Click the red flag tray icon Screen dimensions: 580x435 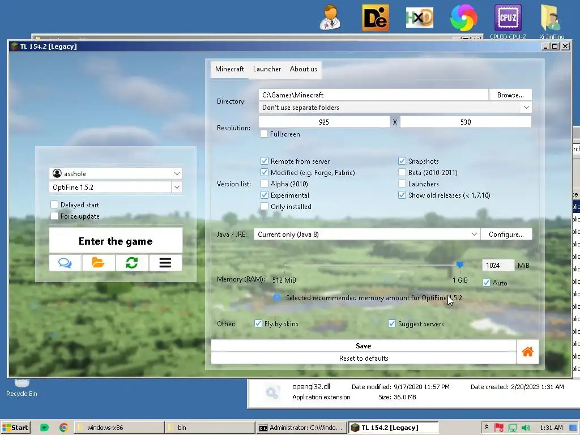click(499, 428)
